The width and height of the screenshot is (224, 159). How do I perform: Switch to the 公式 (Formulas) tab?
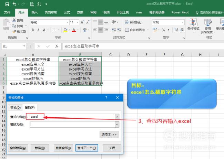click(67, 12)
